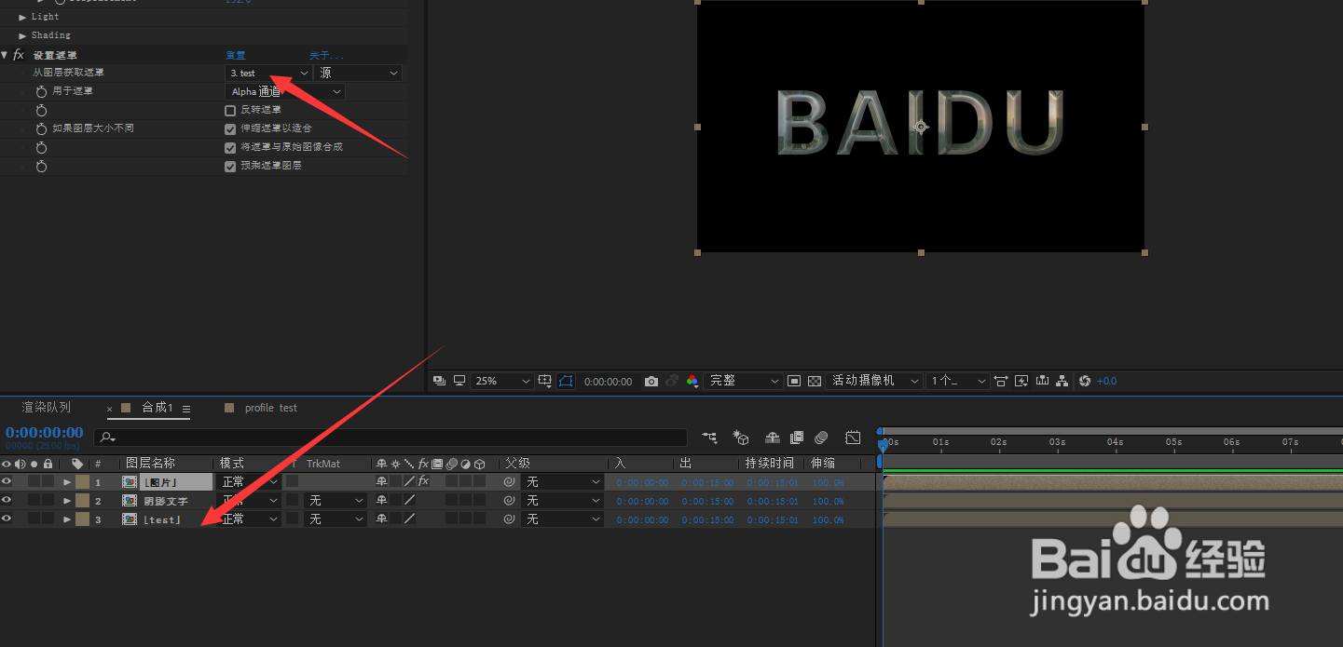Image resolution: width=1343 pixels, height=647 pixels.
Task: Click the 关于... link for 设置遮罩
Action: [326, 55]
